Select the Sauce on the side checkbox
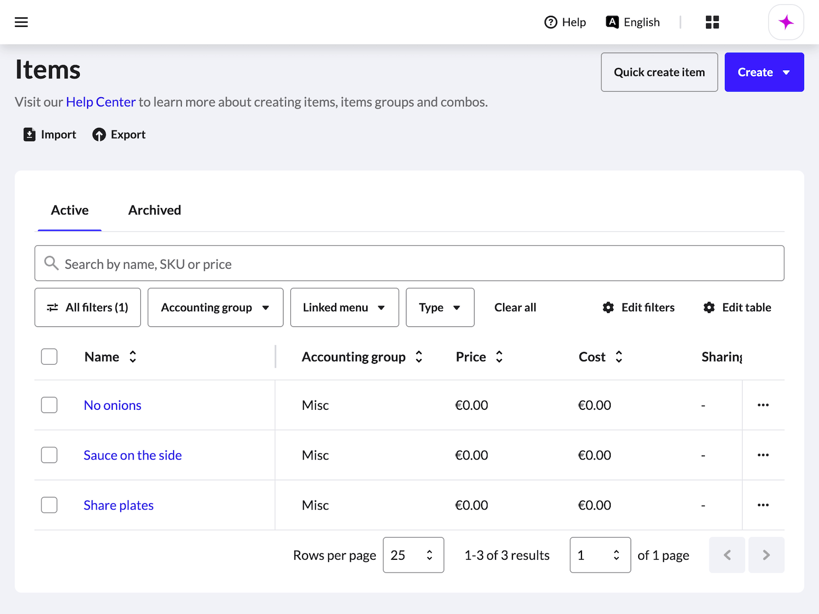This screenshot has width=819, height=614. (49, 455)
